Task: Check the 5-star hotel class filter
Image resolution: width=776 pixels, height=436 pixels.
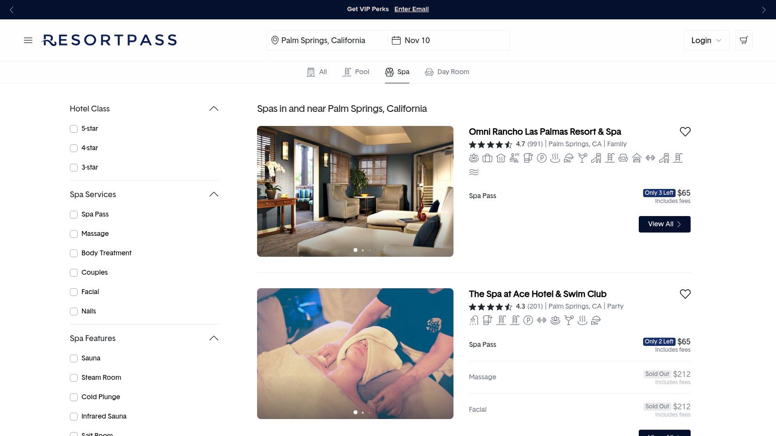Action: (x=74, y=129)
